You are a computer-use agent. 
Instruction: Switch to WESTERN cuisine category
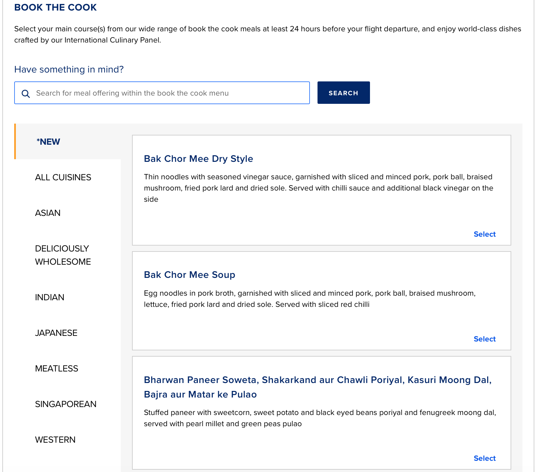[55, 440]
